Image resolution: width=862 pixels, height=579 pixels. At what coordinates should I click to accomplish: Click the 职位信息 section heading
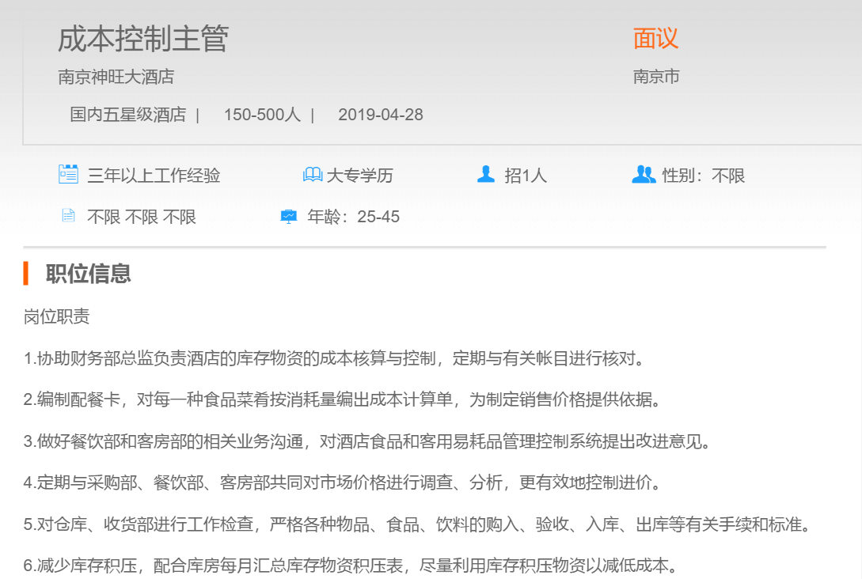click(x=88, y=274)
